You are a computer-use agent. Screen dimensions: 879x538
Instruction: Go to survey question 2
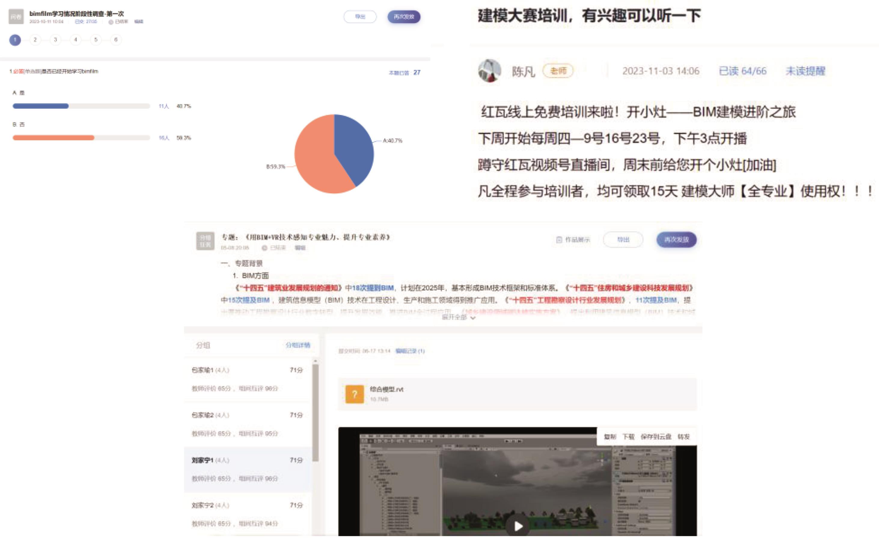point(35,40)
